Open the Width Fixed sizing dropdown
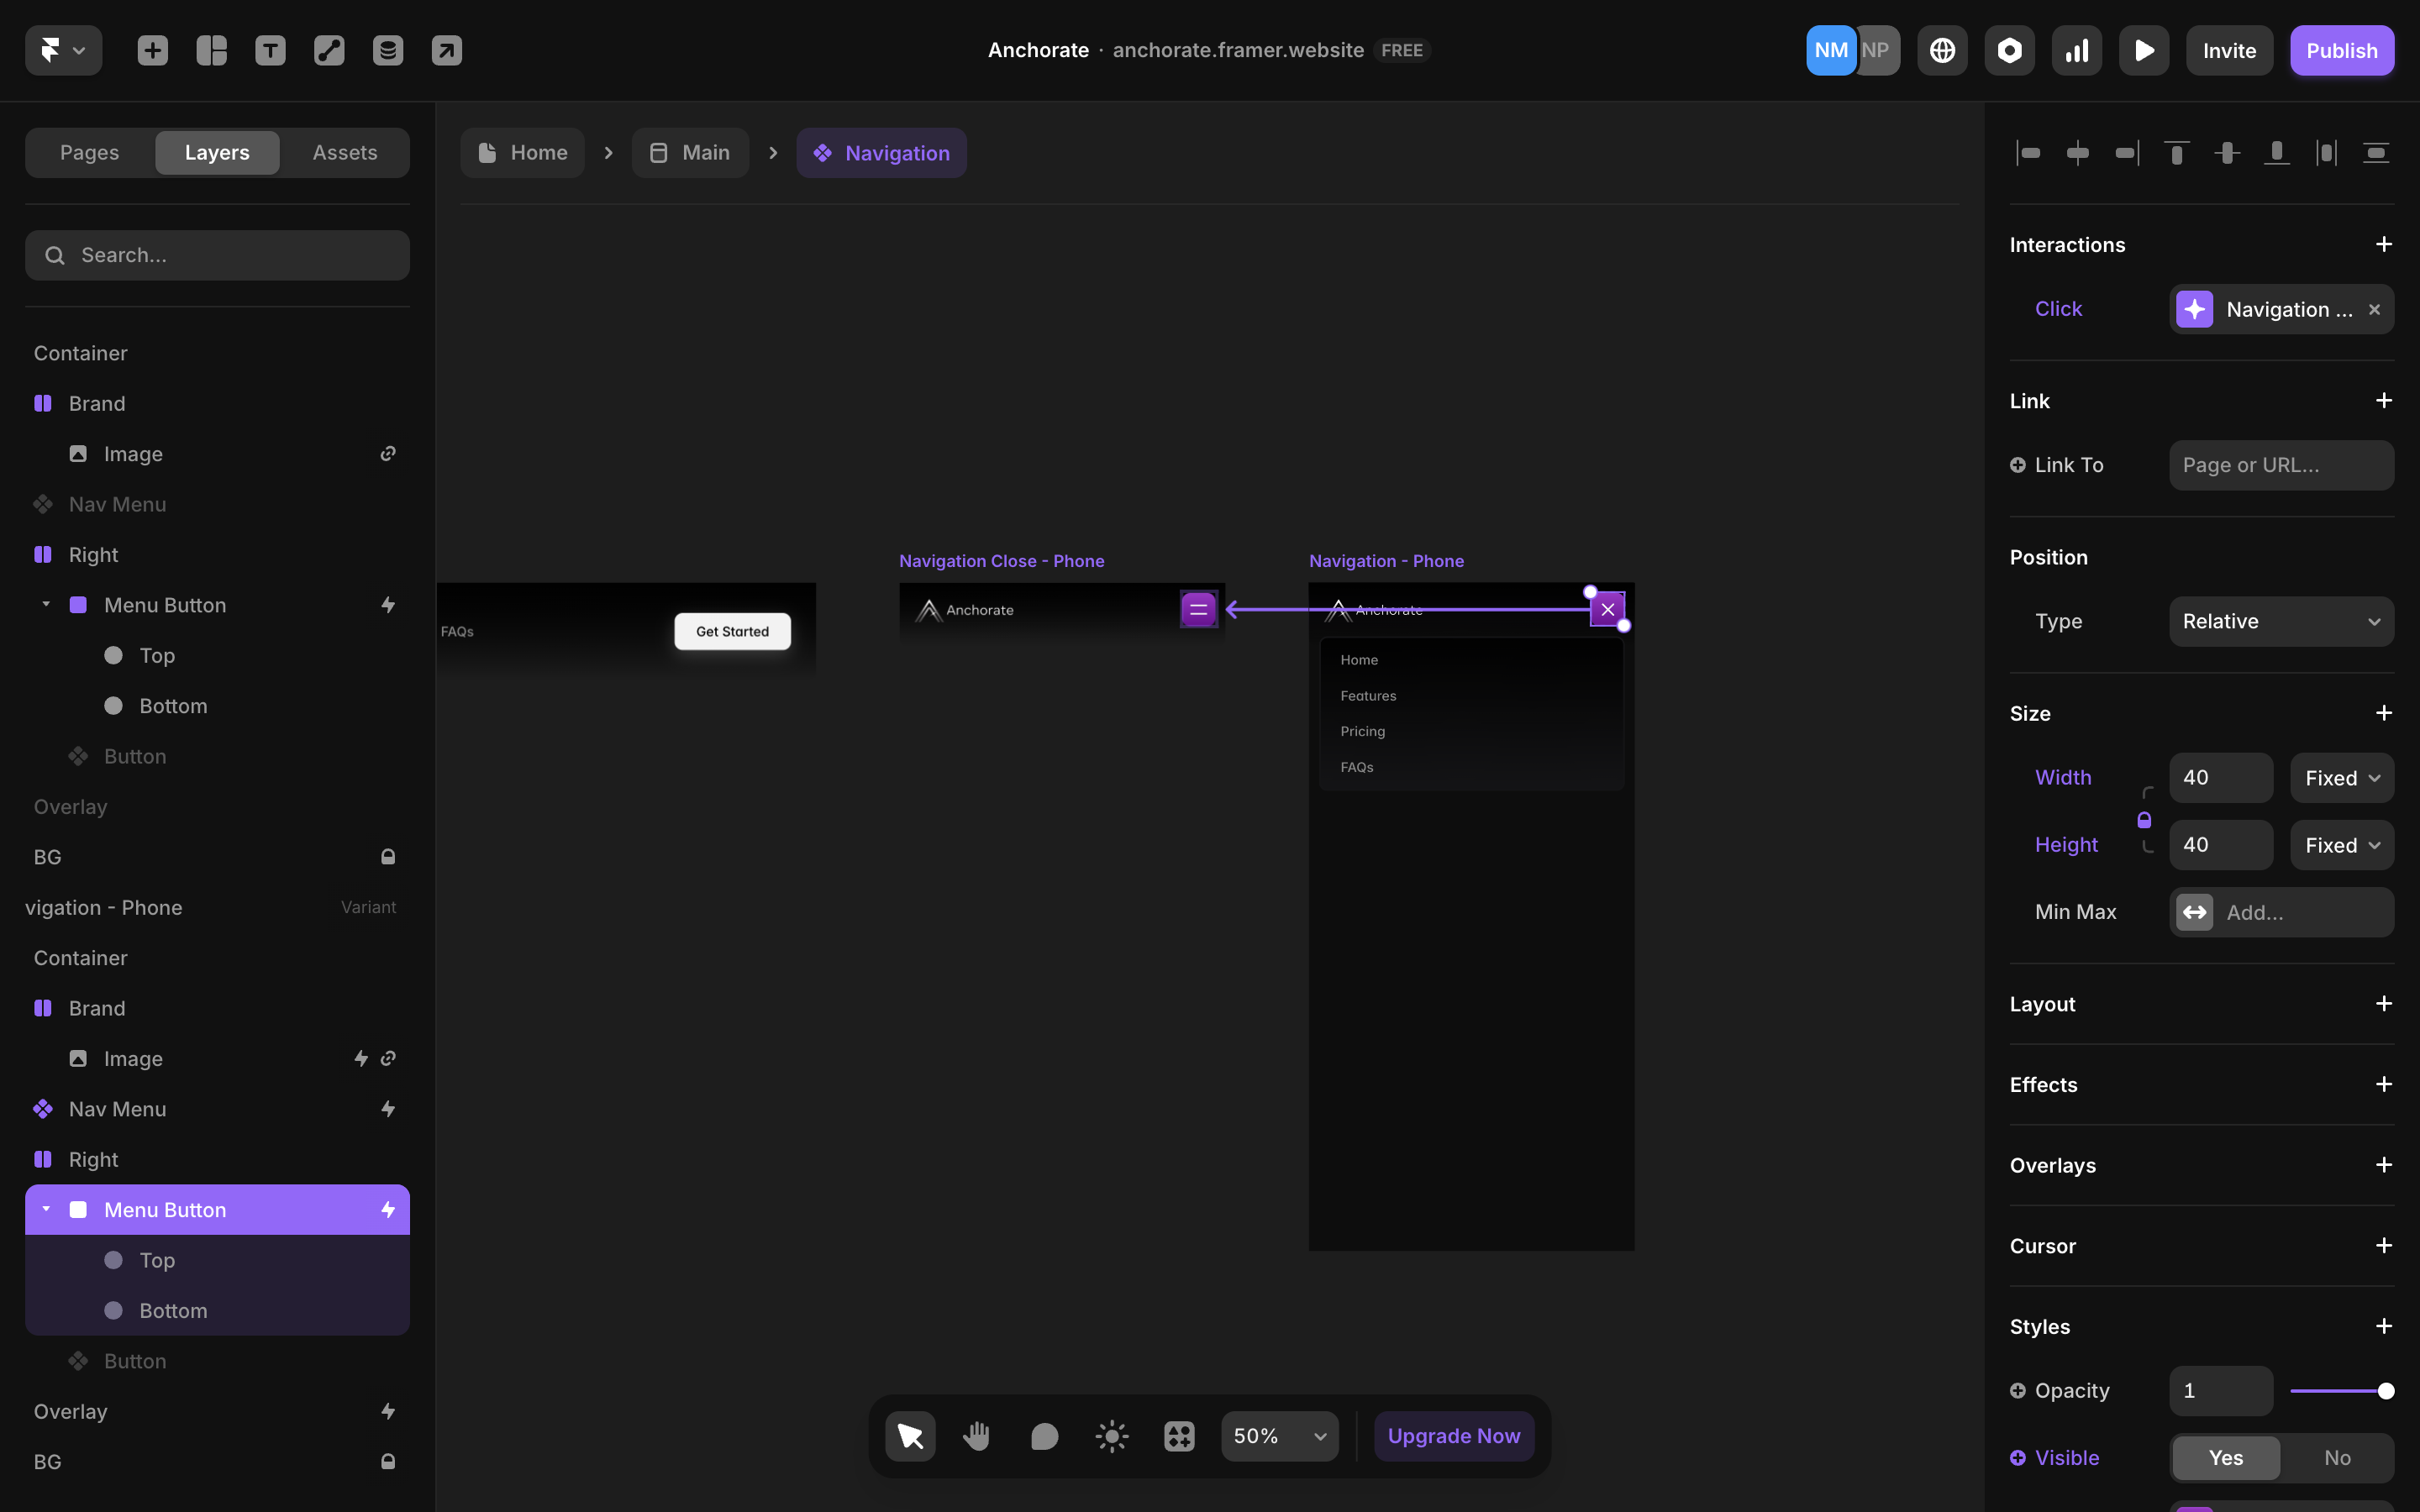Image resolution: width=2420 pixels, height=1512 pixels. [2341, 777]
